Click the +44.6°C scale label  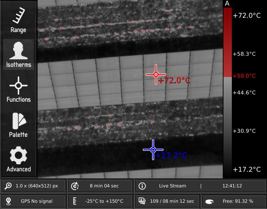coord(244,93)
